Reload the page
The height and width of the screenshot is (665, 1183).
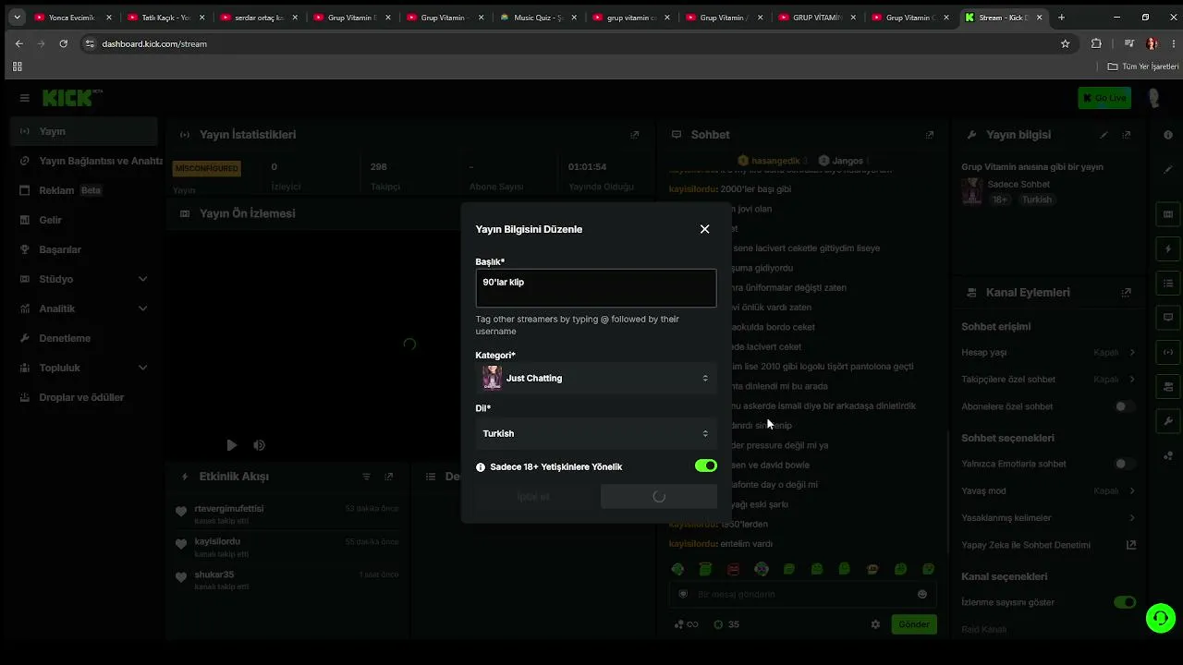pos(63,43)
